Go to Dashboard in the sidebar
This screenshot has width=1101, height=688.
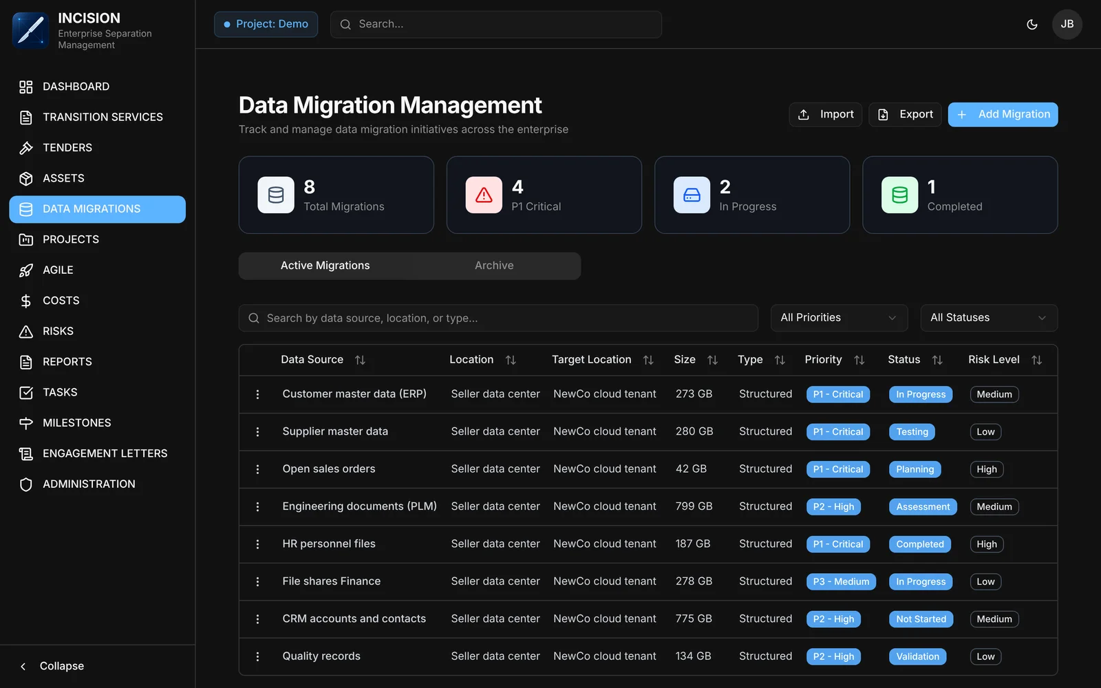(x=97, y=87)
